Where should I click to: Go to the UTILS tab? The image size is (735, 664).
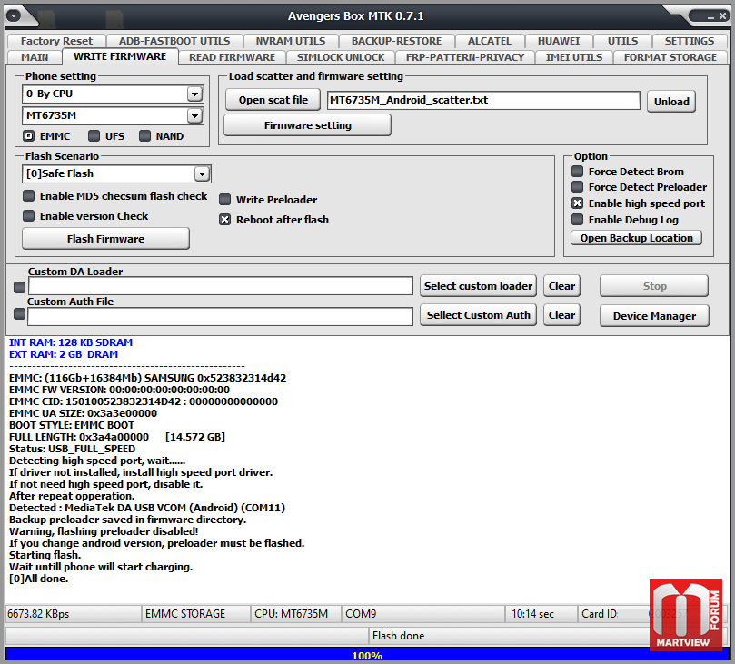622,41
